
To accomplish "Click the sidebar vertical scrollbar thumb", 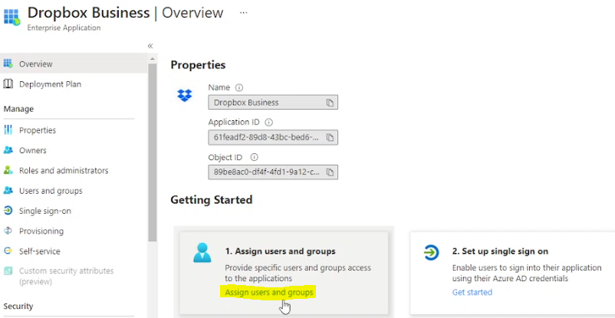I will (152, 152).
